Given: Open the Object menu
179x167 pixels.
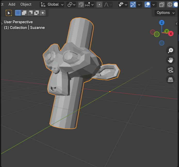Looking at the screenshot, I should [26, 4].
